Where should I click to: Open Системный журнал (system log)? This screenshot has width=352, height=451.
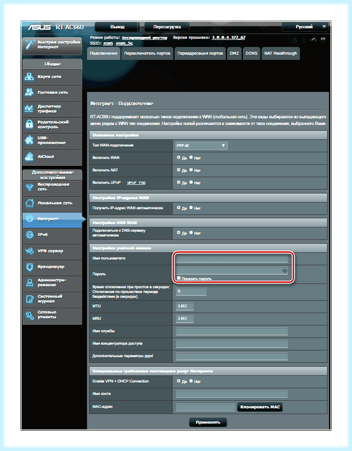point(52,299)
